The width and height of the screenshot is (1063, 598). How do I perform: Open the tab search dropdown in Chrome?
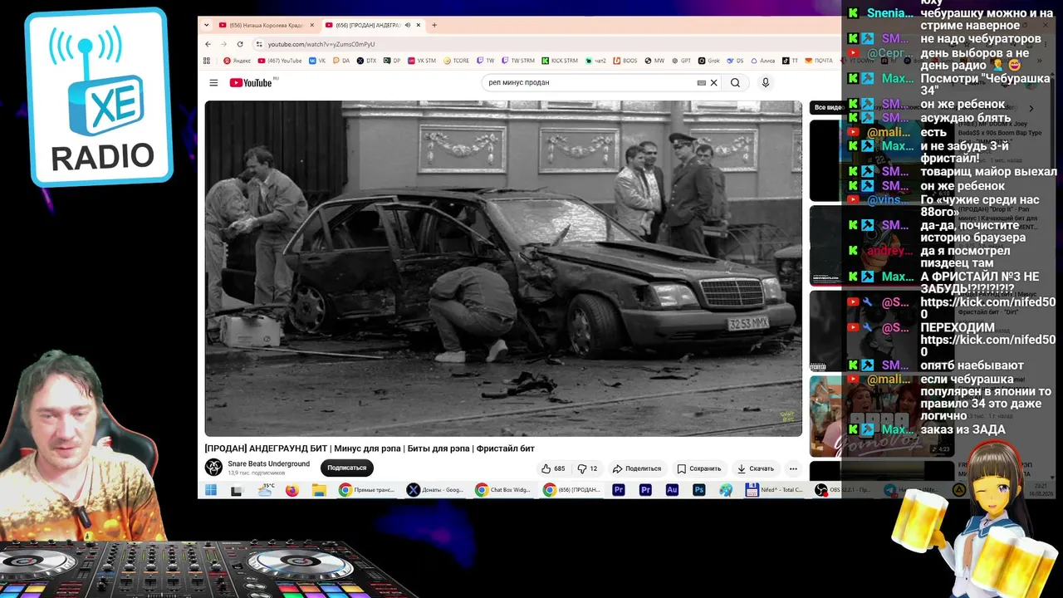[x=207, y=25]
